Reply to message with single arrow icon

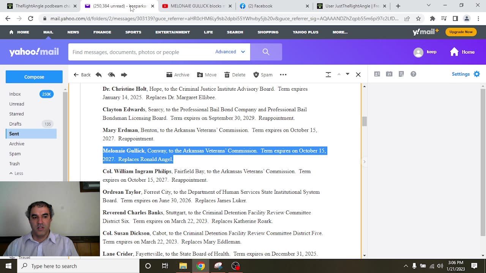(x=99, y=75)
